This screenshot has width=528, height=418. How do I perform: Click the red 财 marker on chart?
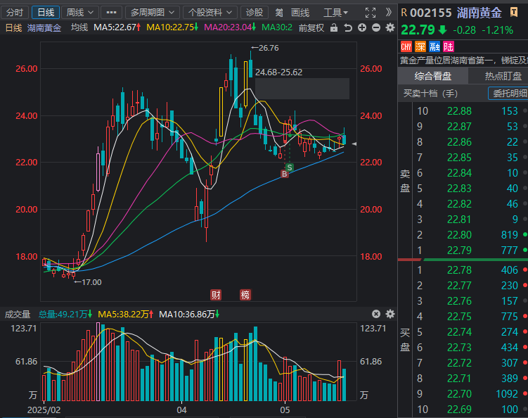pos(216,294)
